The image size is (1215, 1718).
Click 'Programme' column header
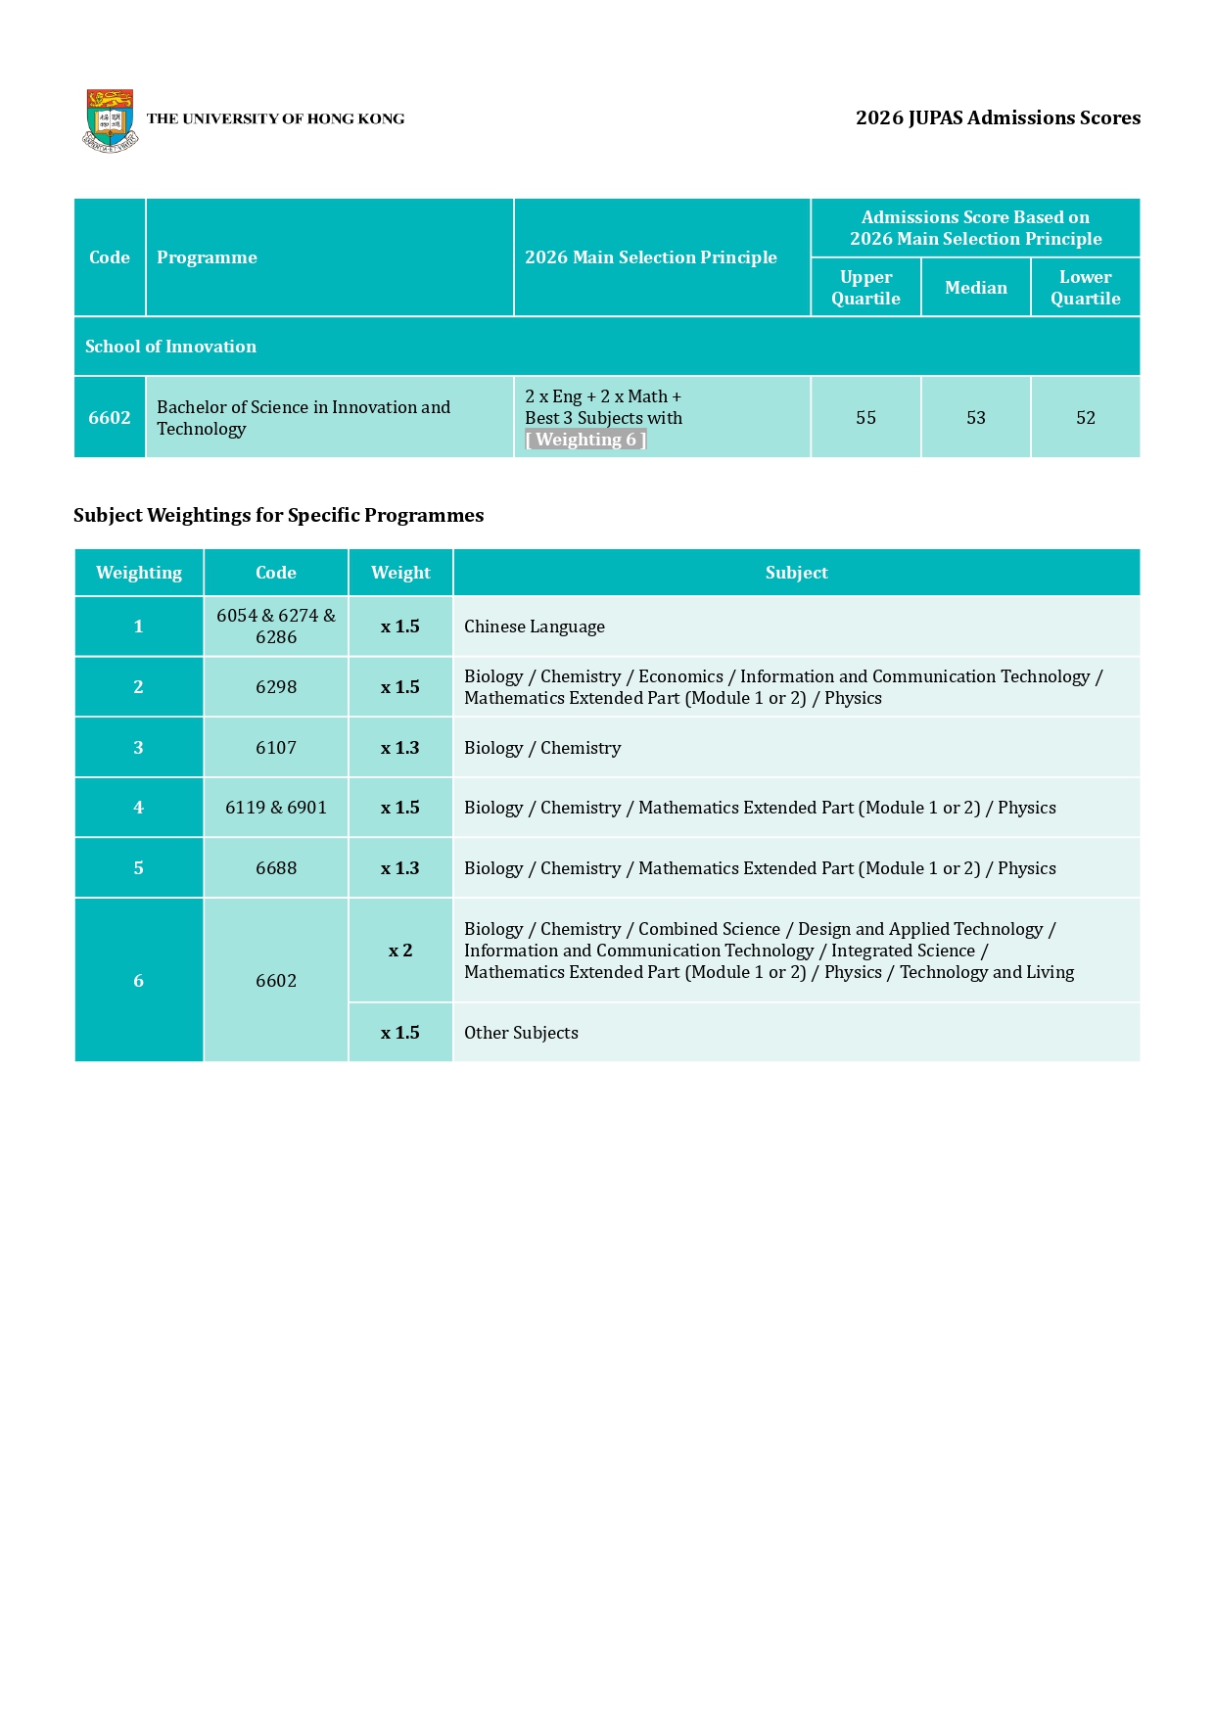pos(330,257)
